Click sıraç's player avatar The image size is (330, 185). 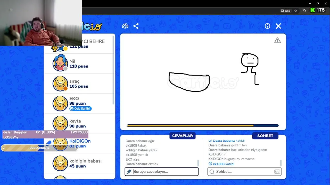point(60,83)
